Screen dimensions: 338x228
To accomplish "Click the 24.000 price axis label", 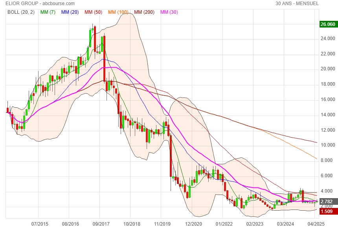I will coord(328,39).
